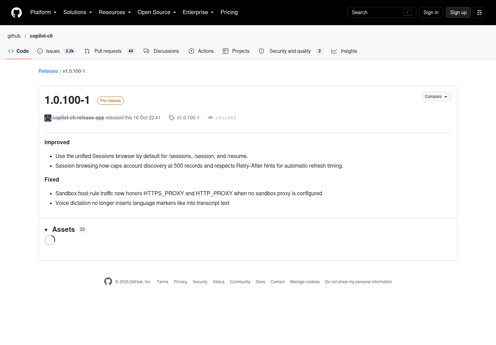Switch to the Code tab
Viewport: 496px width, 345px height.
click(x=19, y=51)
